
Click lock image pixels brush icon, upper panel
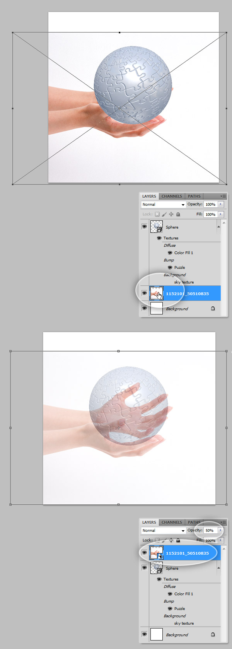coord(164,214)
